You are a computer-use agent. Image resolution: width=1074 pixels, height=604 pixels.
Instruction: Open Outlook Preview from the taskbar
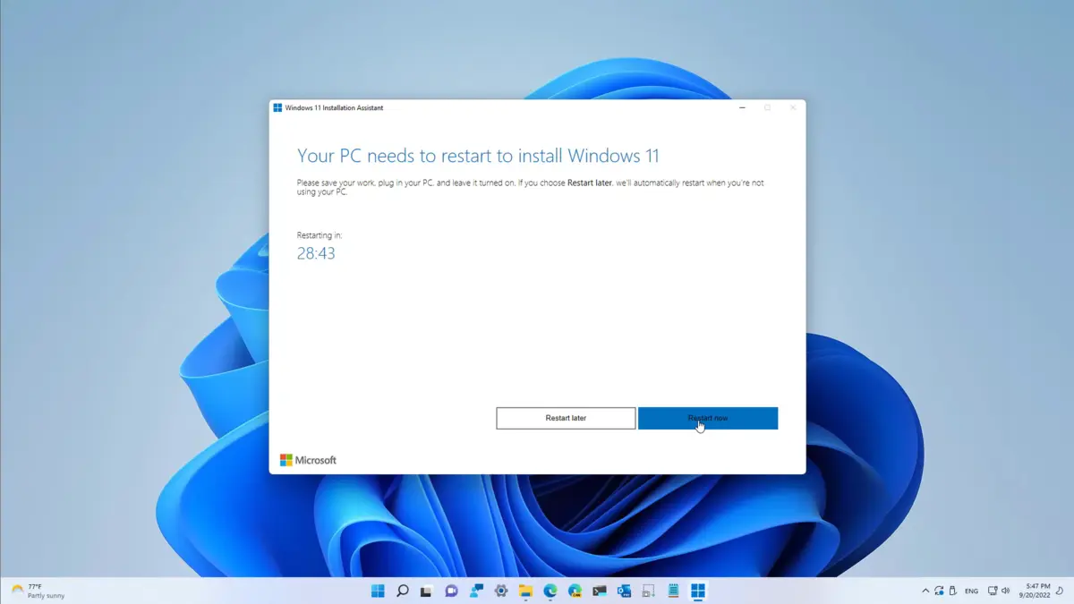624,591
